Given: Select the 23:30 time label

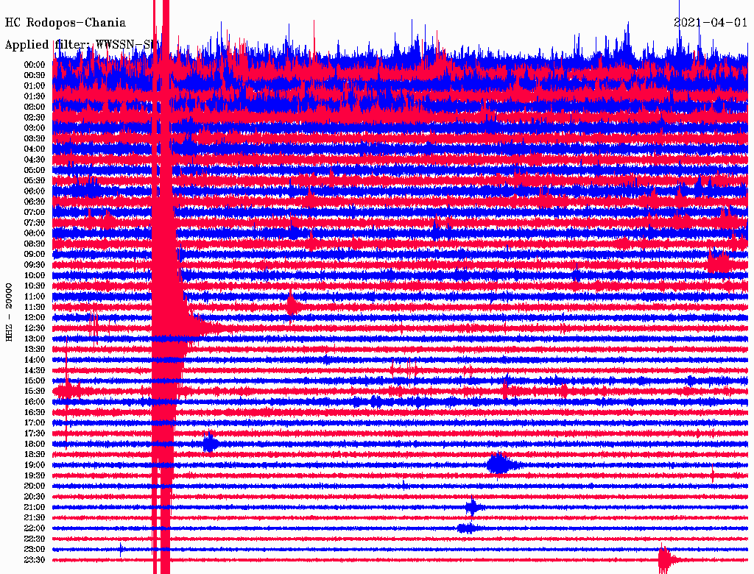Looking at the screenshot, I should (x=35, y=560).
